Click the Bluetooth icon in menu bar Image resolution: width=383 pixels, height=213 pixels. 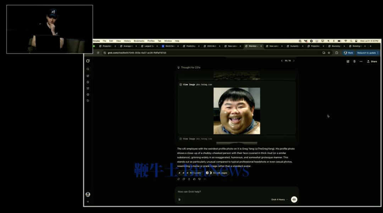334,41
